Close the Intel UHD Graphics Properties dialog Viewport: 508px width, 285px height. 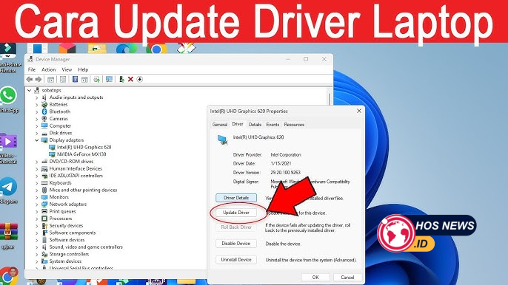[x=358, y=111]
